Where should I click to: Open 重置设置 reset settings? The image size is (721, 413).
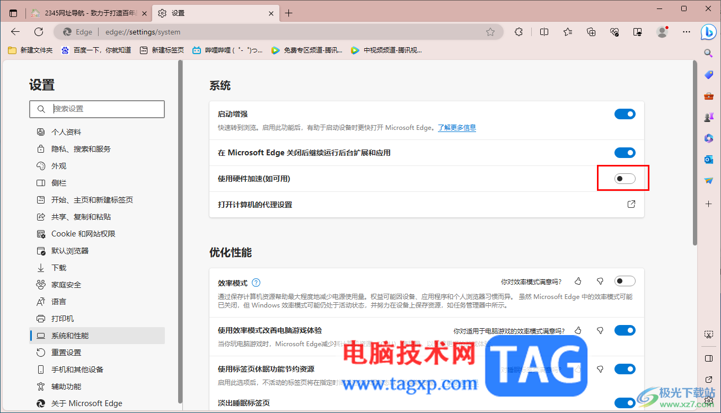(x=97, y=353)
